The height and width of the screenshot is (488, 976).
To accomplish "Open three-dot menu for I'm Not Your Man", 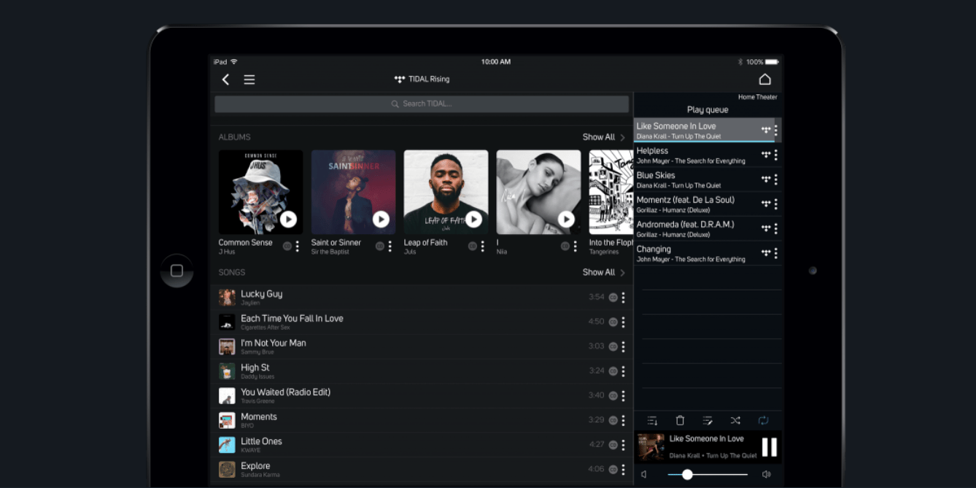I will click(623, 346).
